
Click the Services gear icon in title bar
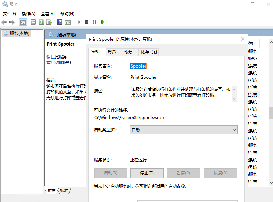pyautogui.click(x=5, y=4)
